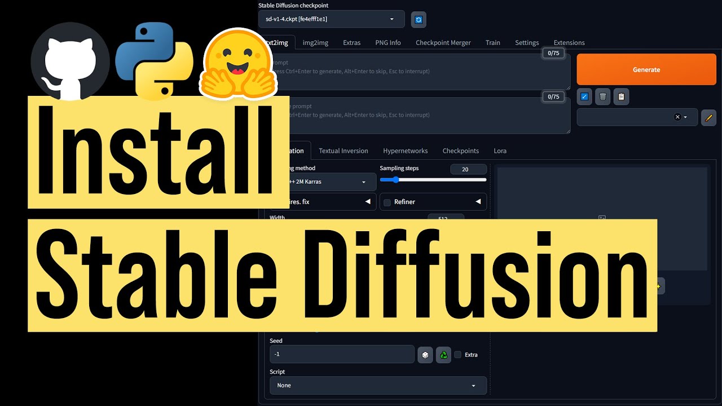Toggle the Extra seed checkbox

[458, 355]
